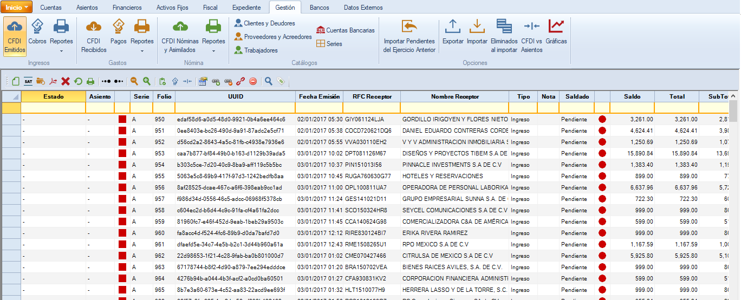Click the first three-dots toolbar icon
This screenshot has height=300, width=741.
point(106,81)
